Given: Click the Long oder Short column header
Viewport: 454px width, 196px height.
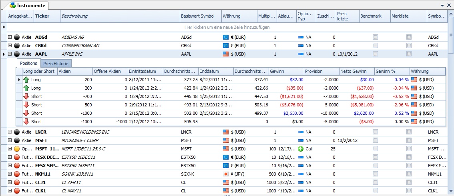Looking at the screenshot, I should coord(40,72).
